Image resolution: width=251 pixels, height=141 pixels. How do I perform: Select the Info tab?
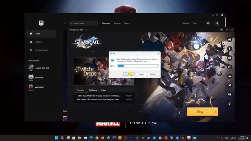pyautogui.click(x=104, y=90)
